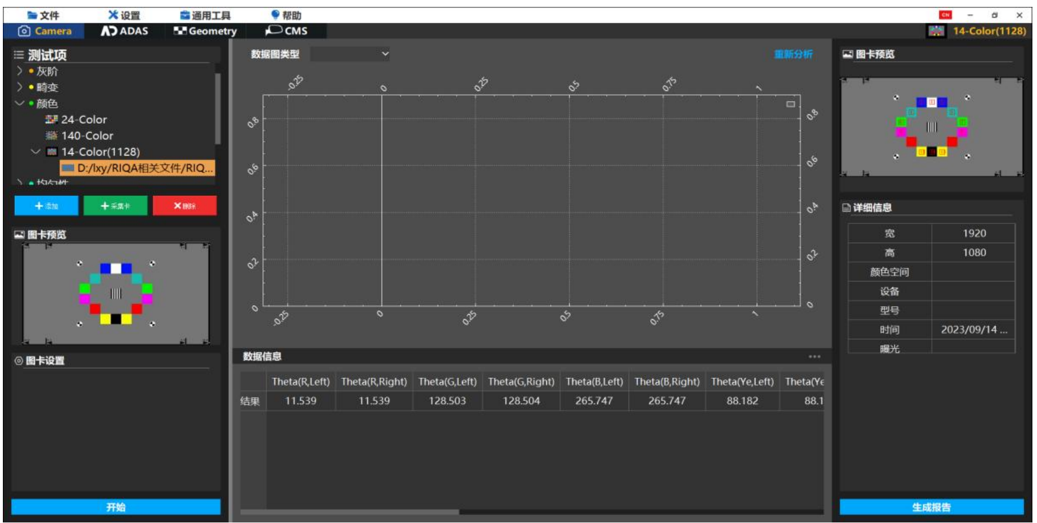Expand the 灰阶 tree node
Screen dimensions: 1037x523
click(x=19, y=71)
